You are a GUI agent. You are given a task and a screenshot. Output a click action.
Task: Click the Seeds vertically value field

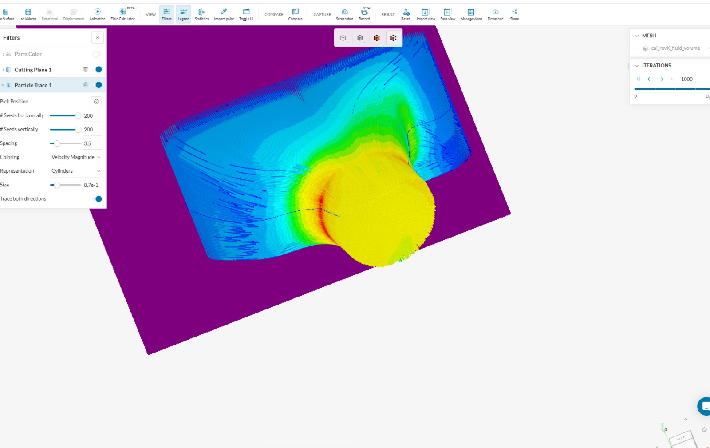tap(92, 130)
